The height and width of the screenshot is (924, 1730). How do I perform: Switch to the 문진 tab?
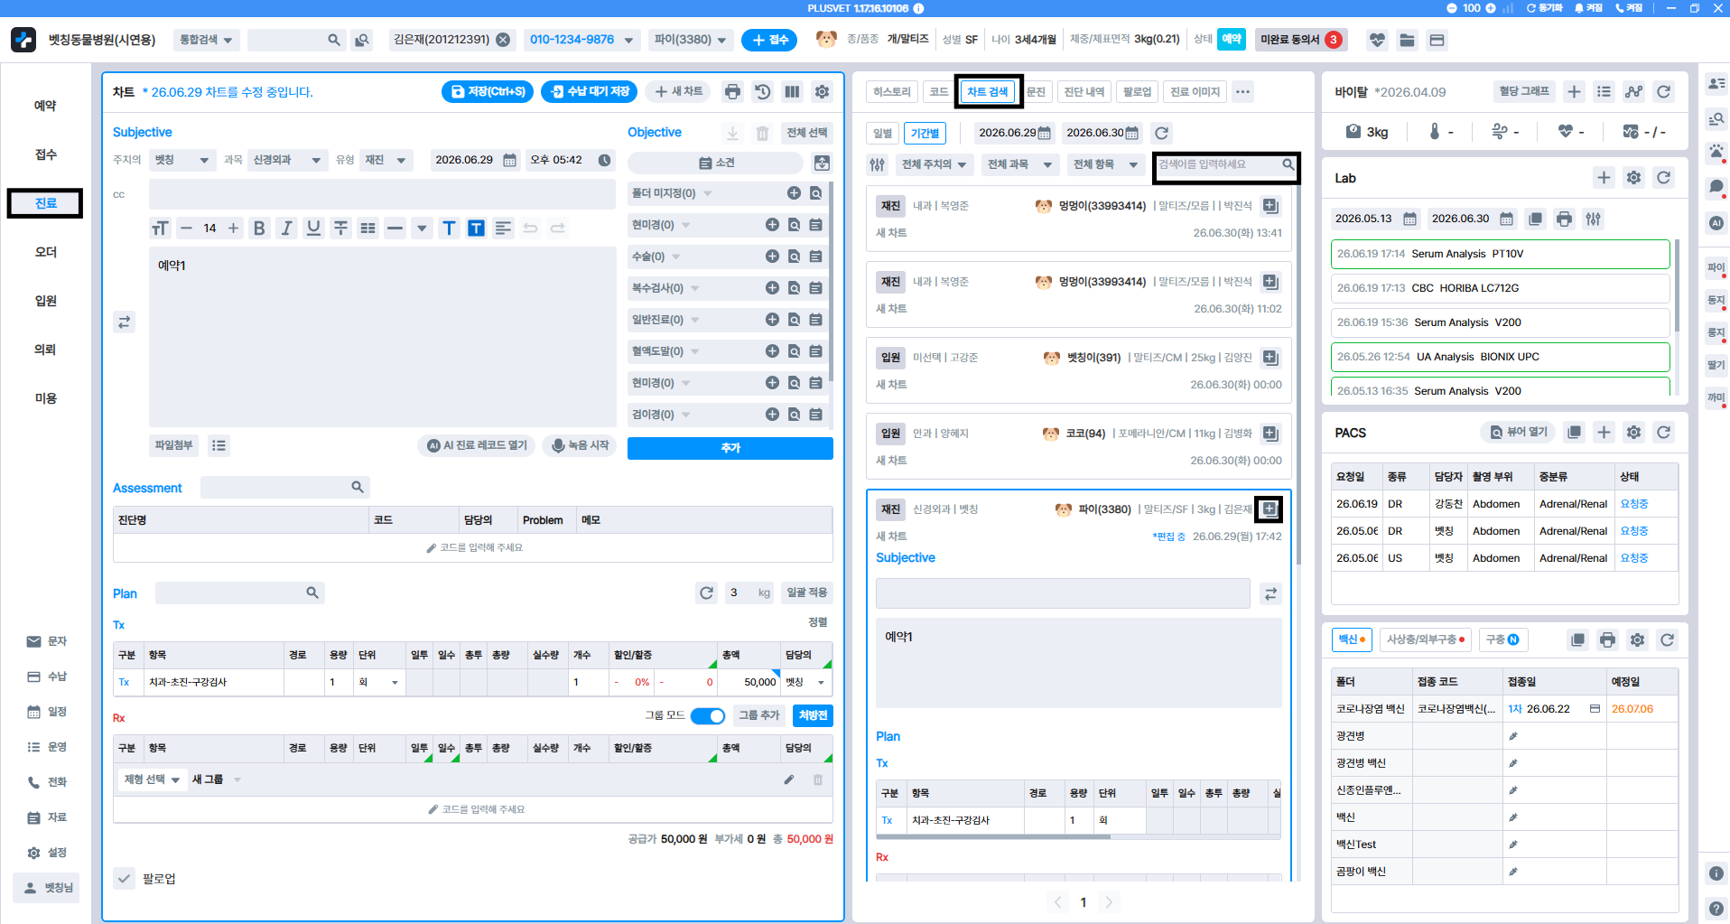(1036, 91)
